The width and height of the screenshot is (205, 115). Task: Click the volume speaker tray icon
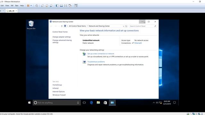157,103
